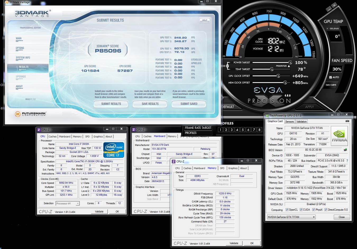Select profile slot 1 in EVGA Precision
Viewport: 357px width, 249px height.
click(x=220, y=130)
